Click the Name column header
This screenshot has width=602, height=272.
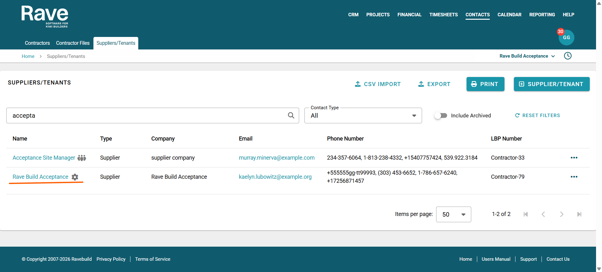coord(20,139)
